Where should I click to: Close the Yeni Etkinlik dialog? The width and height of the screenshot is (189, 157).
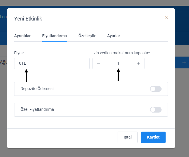tap(167, 18)
